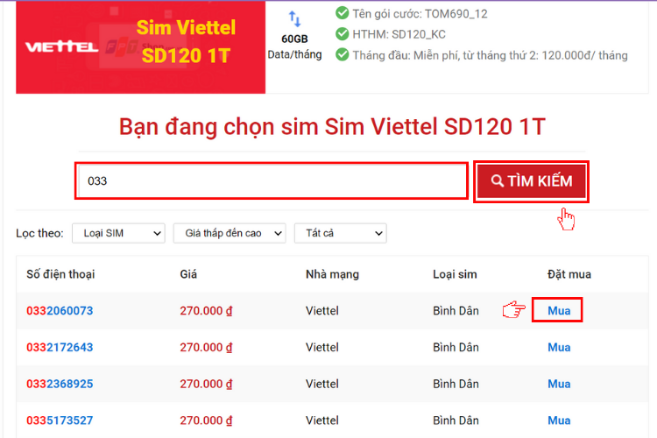Open the Loại SIM filter dropdown
This screenshot has height=438, width=657.
coord(118,233)
